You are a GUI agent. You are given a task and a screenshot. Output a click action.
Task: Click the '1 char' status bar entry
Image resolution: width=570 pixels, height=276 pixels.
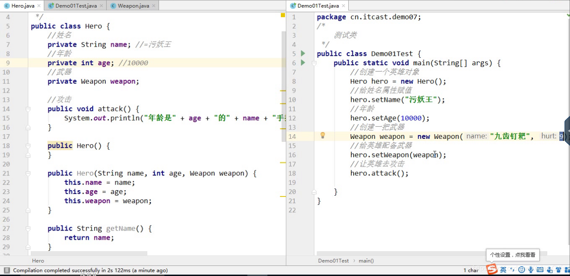pyautogui.click(x=471, y=271)
